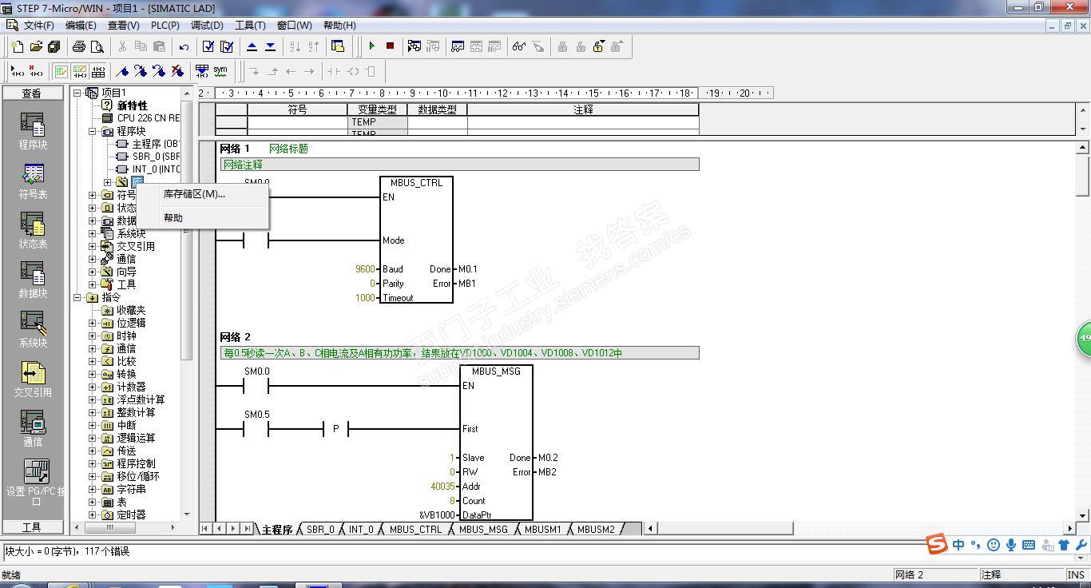The width and height of the screenshot is (1091, 588).
Task: Click the Upload triangle icon
Action: click(252, 46)
